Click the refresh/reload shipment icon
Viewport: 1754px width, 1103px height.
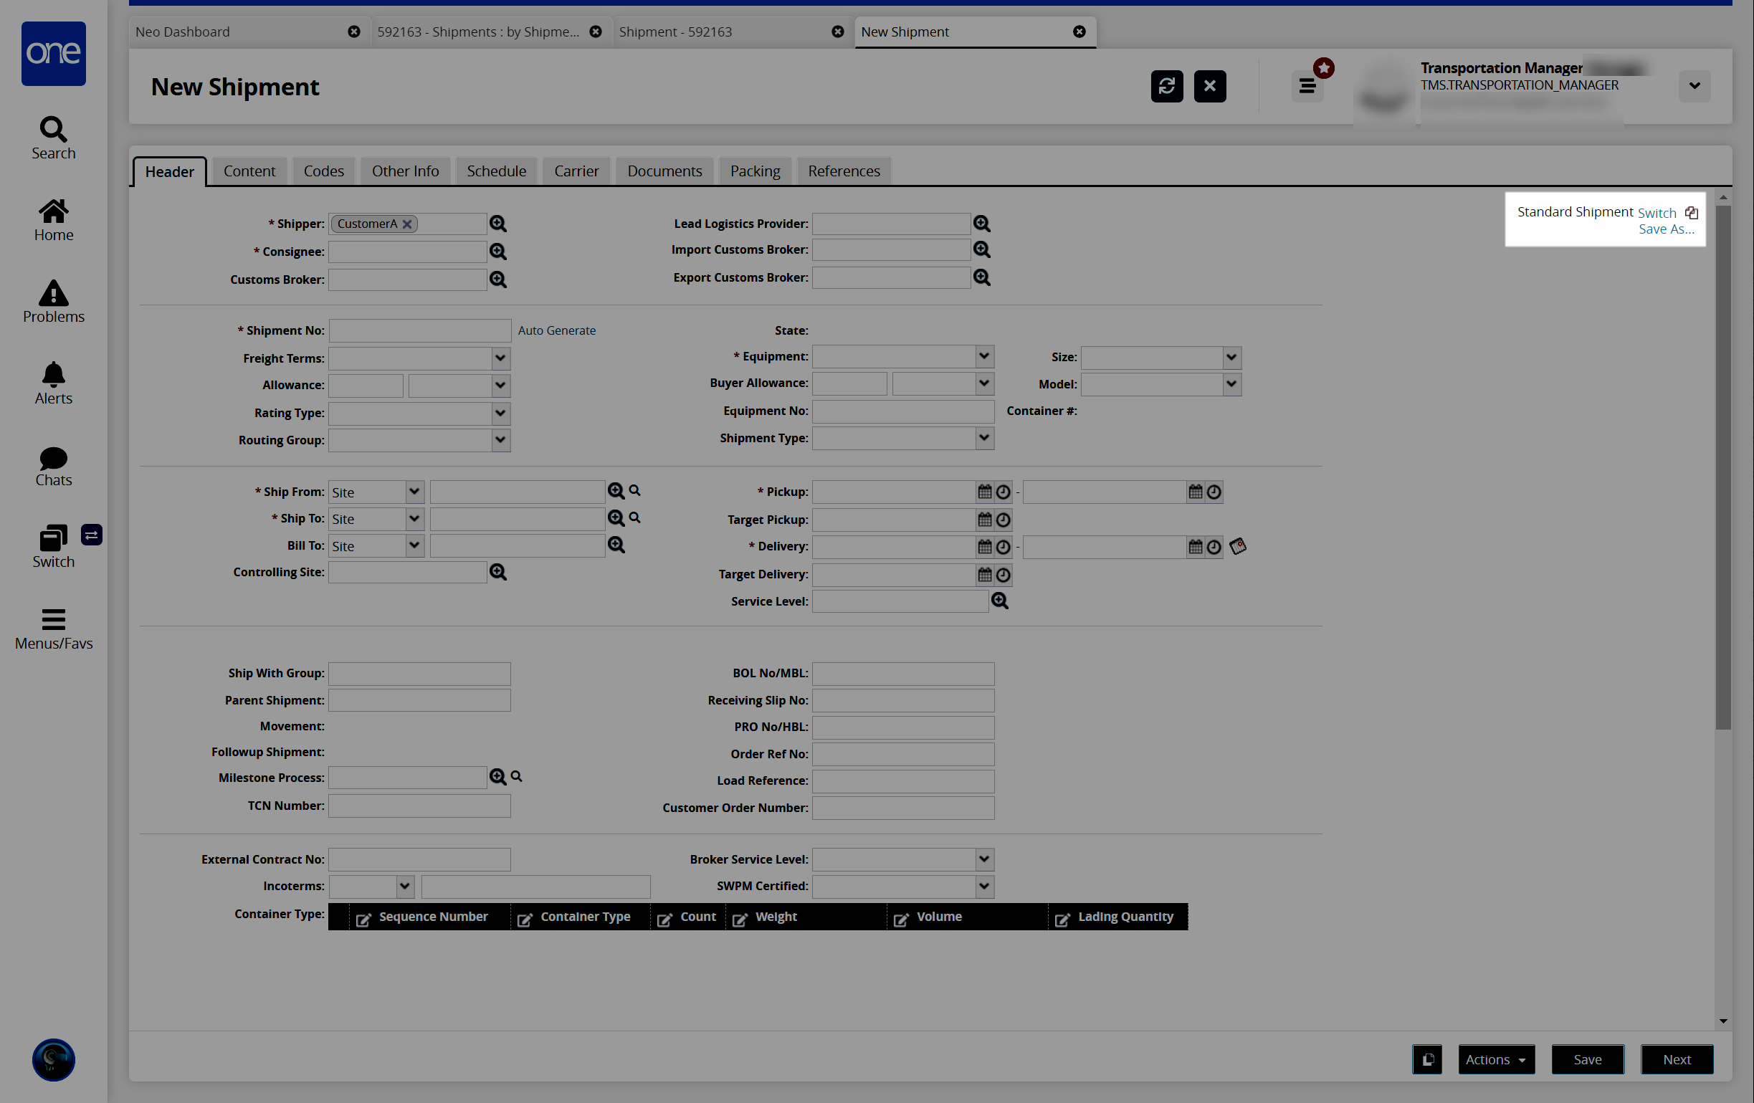tap(1166, 84)
